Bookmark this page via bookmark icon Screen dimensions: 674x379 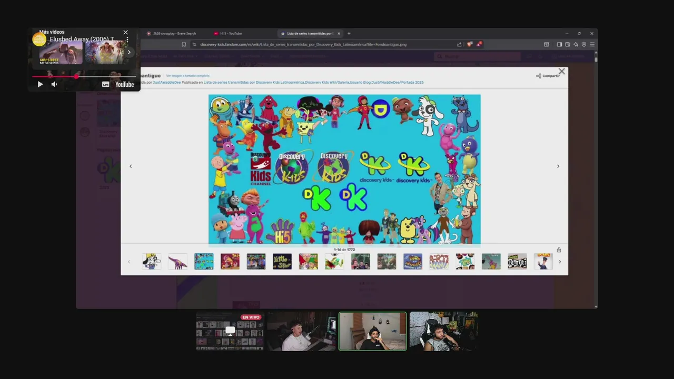click(184, 44)
